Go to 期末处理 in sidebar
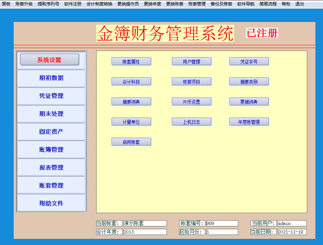Viewport: 323px width, 245px height. tap(51, 114)
